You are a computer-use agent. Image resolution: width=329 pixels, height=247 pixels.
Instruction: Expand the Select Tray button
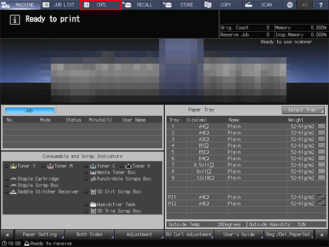click(x=303, y=110)
